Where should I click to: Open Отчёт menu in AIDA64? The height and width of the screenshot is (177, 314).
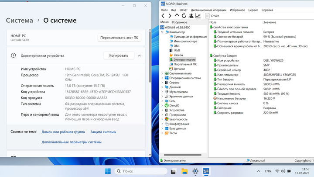(184, 10)
